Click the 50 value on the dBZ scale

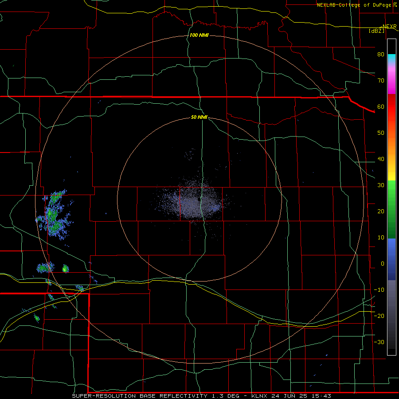[x=381, y=133]
